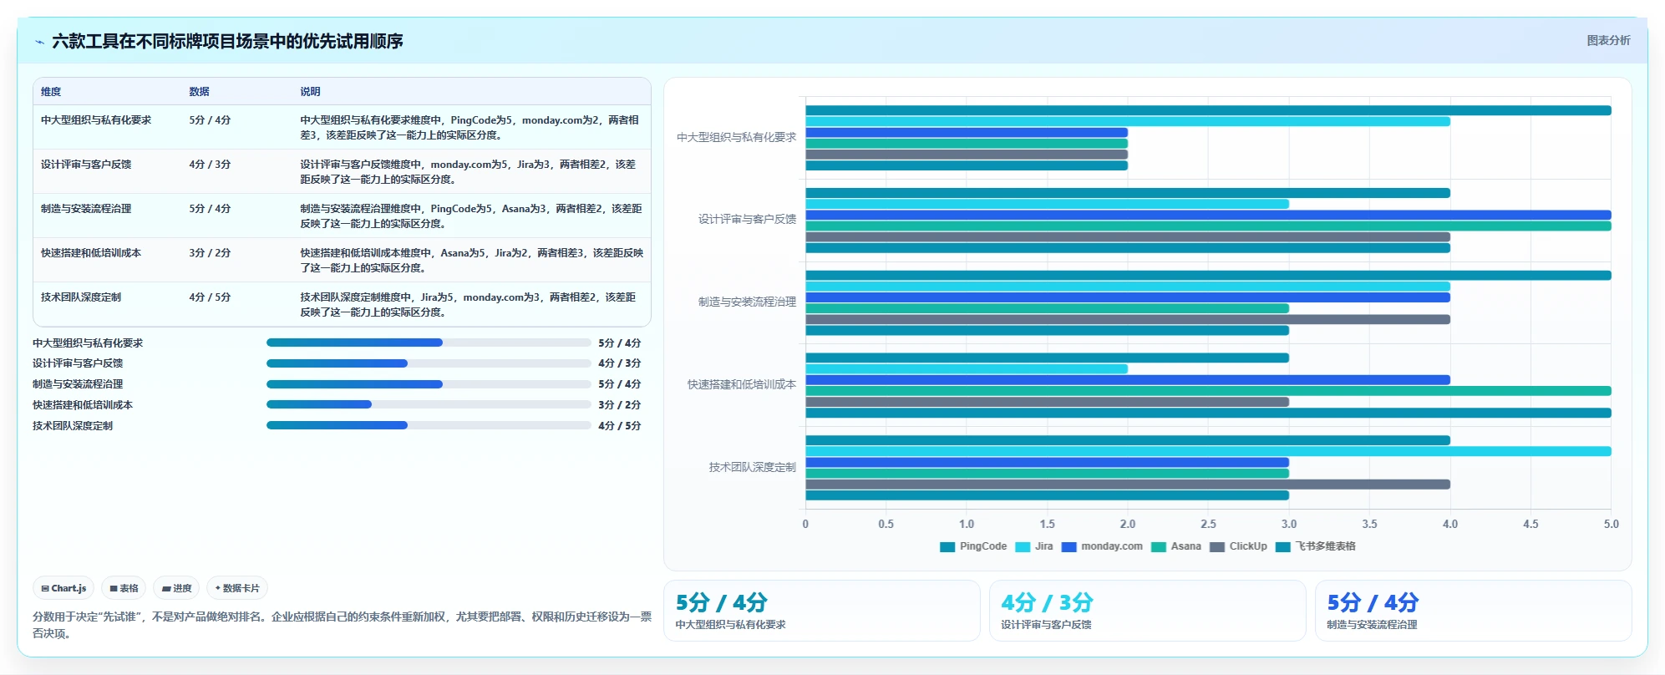Click the 快速搭建和低培训成本 progress list label

[x=83, y=405]
